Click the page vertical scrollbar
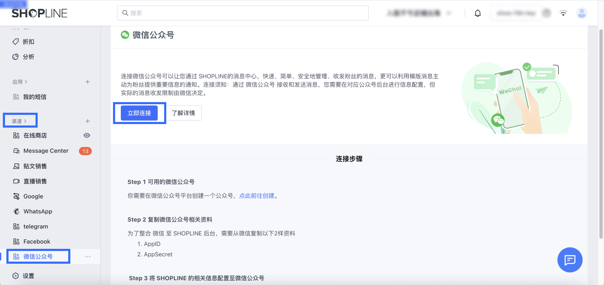 click(601, 134)
